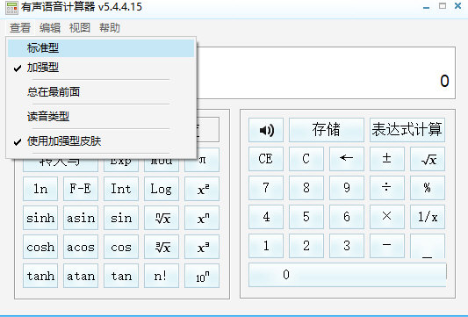Viewport: 468px width, 317px height.
Task: Toggle 使用加强型皮肤 skin option
Action: coord(101,141)
